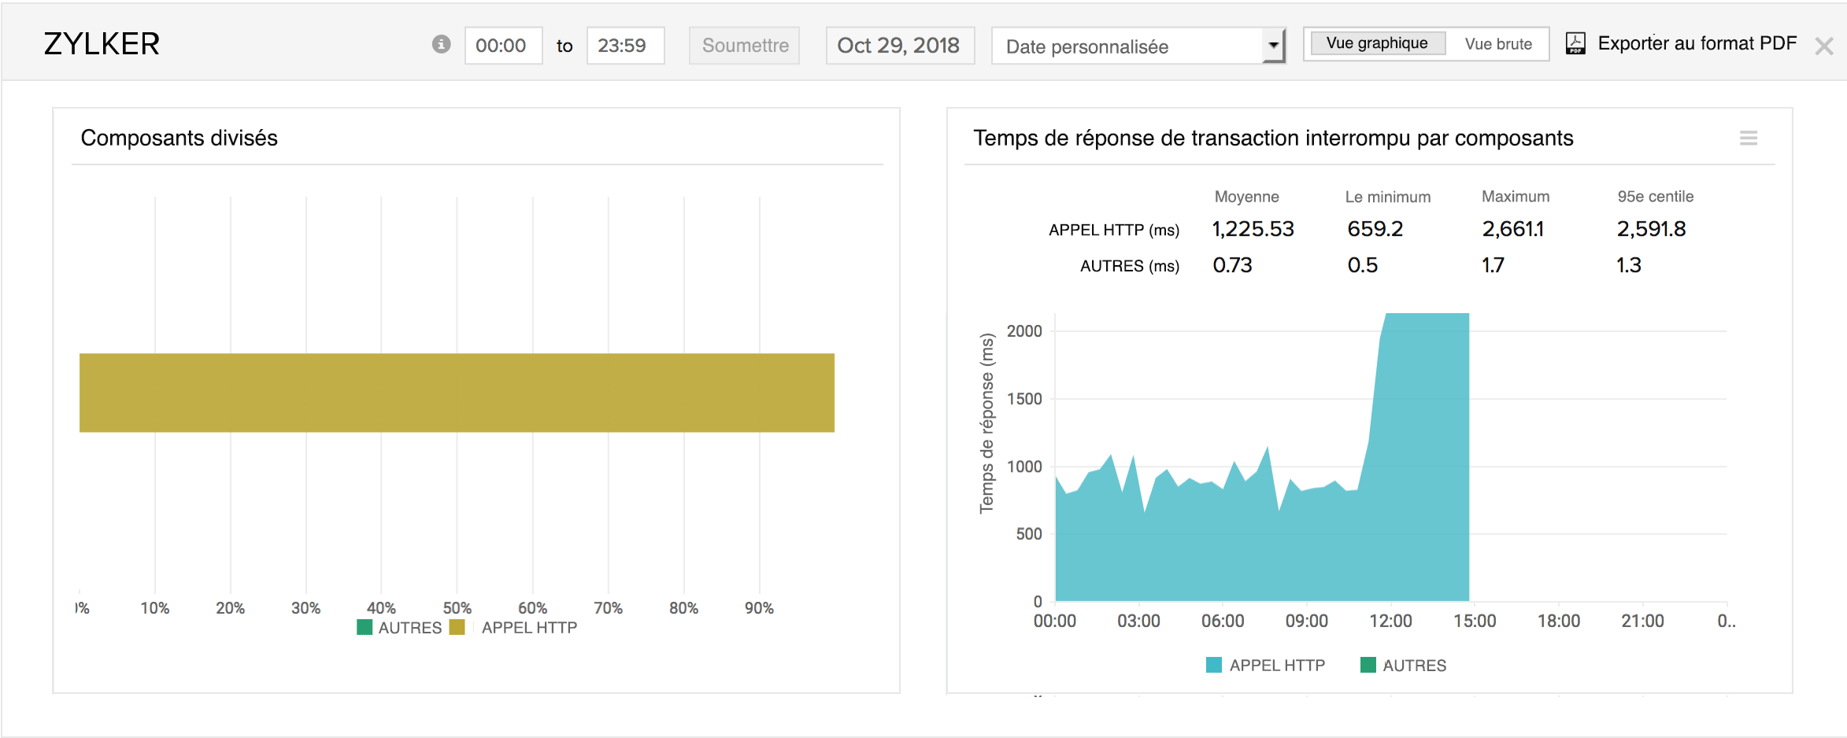Screen dimensions: 1847x738
Task: Switch to Vue brute view
Action: 1497,43
